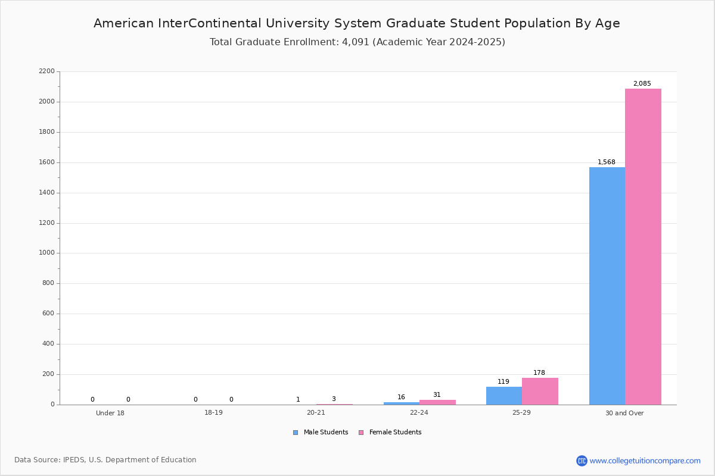This screenshot has height=476, width=715.
Task: Select the 22-24 female bar
Action: (x=437, y=402)
